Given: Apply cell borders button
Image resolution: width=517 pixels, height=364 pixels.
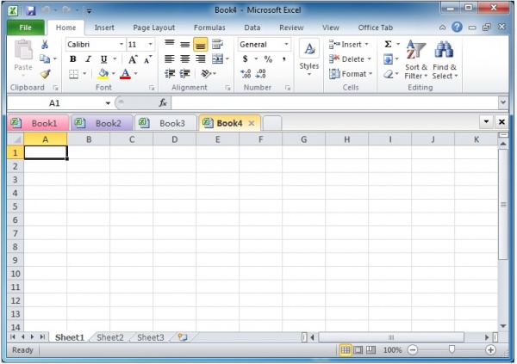Looking at the screenshot, I should [73, 74].
